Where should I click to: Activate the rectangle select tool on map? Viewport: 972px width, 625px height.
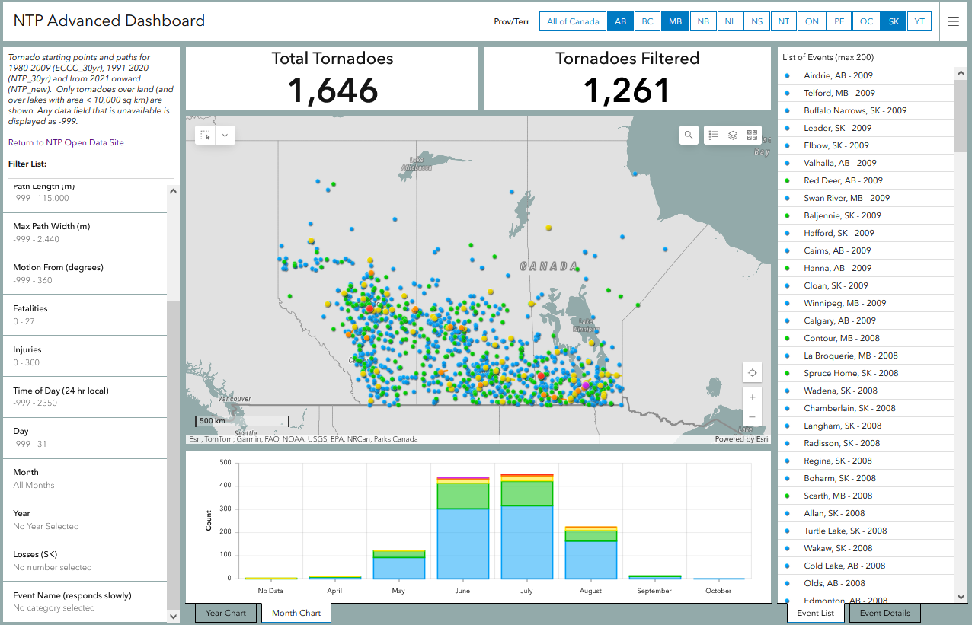click(x=206, y=136)
